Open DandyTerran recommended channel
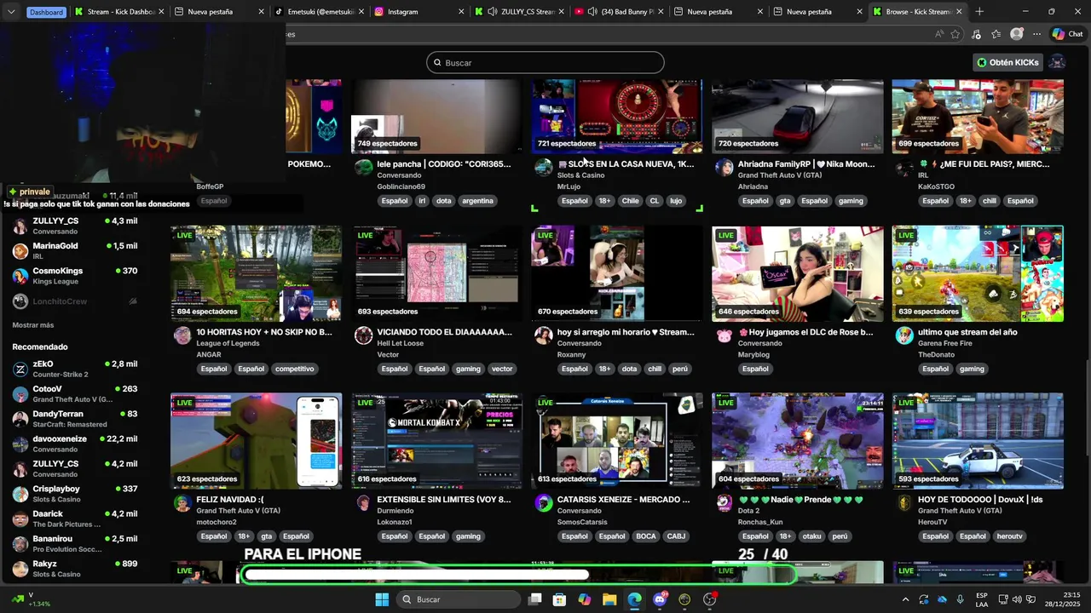The image size is (1091, 613). [75, 419]
